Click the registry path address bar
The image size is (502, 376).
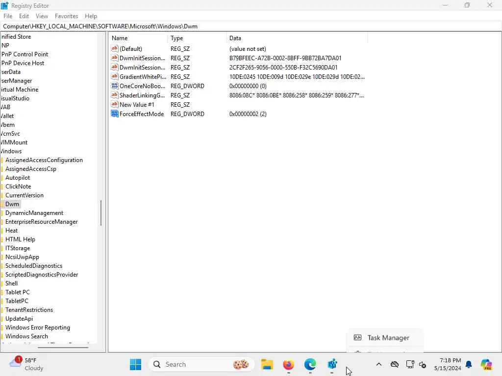[x=251, y=26]
